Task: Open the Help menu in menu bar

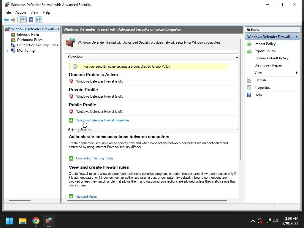Action: (x=46, y=12)
